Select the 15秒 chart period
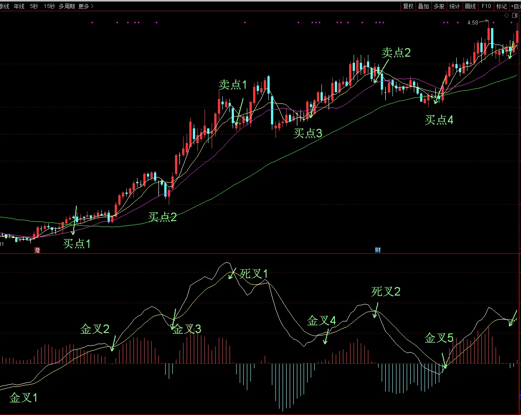The height and width of the screenshot is (415, 521). pyautogui.click(x=49, y=6)
